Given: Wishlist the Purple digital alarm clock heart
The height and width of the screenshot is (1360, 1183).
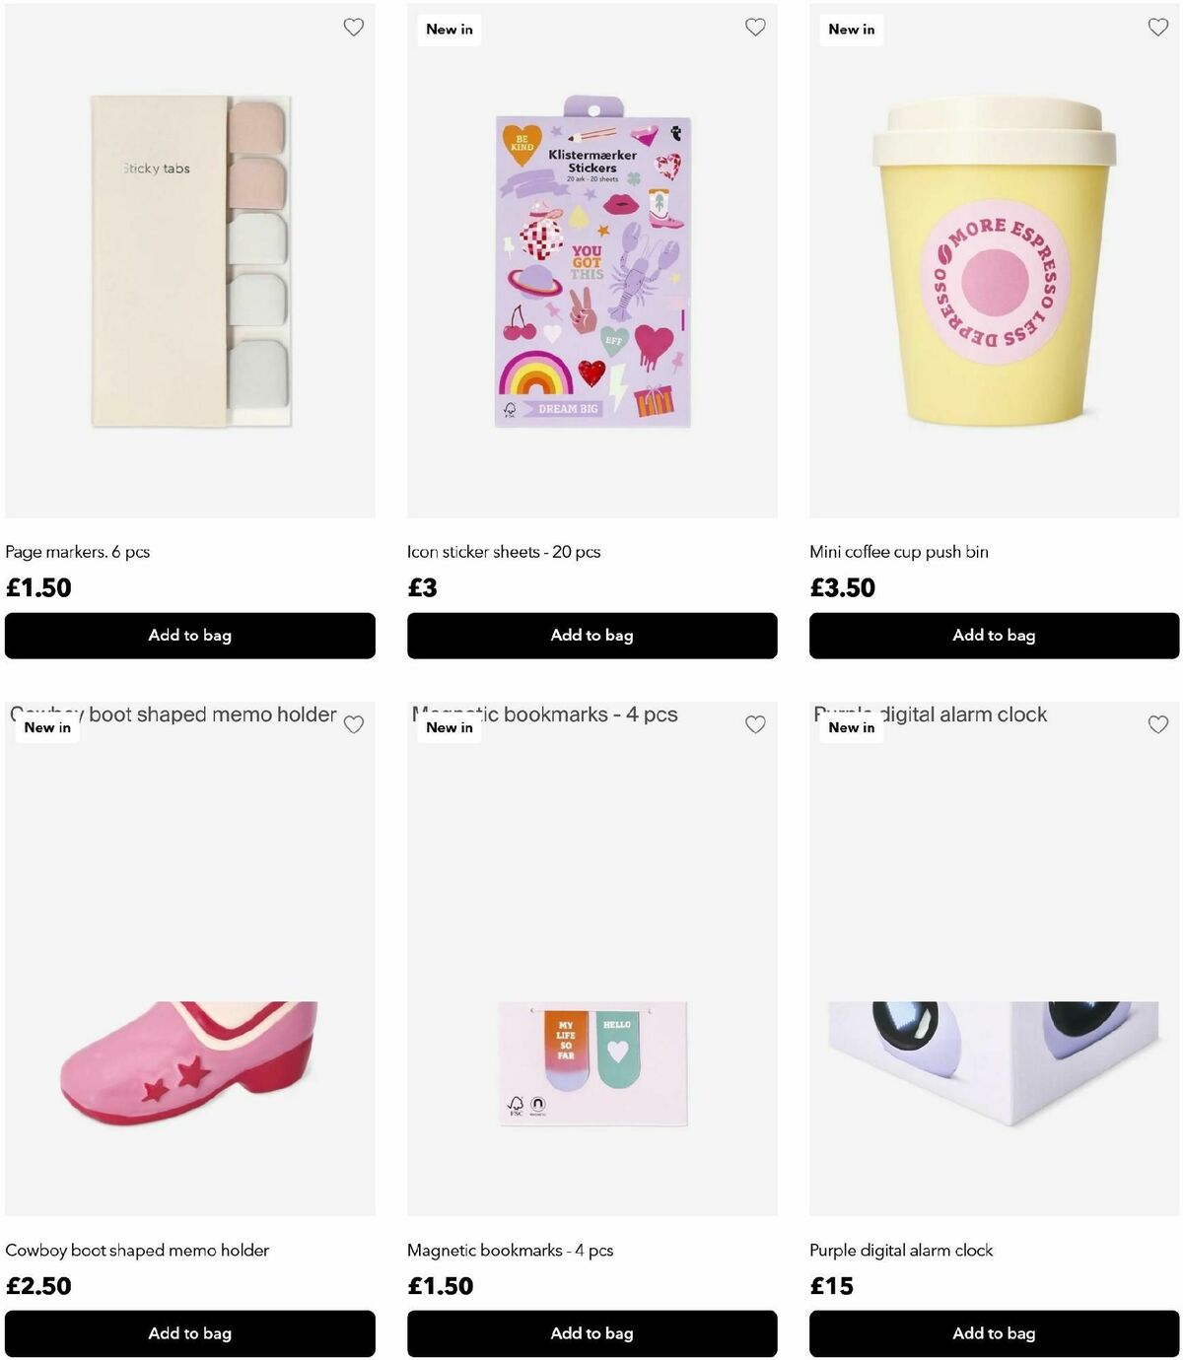Looking at the screenshot, I should pos(1158,724).
